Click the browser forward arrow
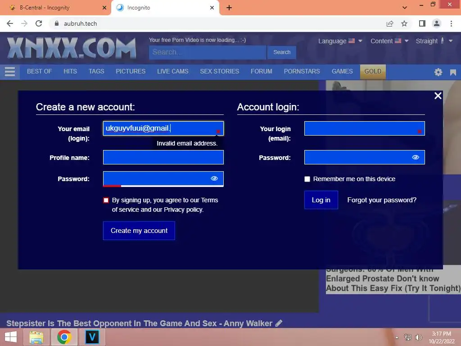Viewport: 461px width, 346px height. (24, 23)
